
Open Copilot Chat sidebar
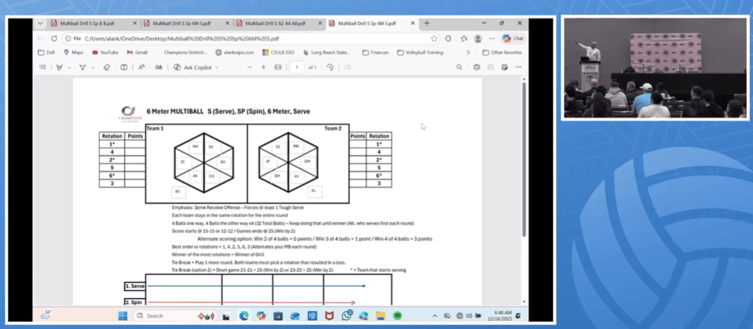[513, 38]
